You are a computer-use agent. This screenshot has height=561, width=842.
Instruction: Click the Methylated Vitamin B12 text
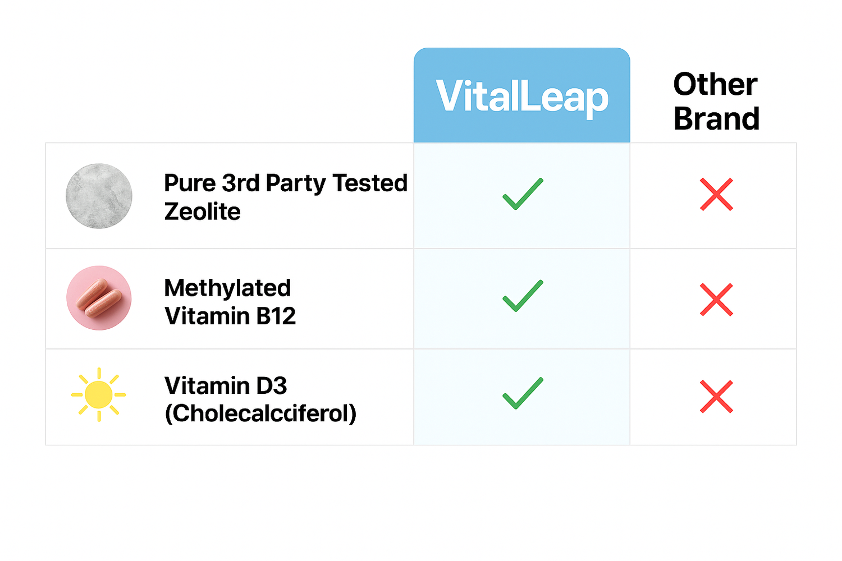(230, 302)
